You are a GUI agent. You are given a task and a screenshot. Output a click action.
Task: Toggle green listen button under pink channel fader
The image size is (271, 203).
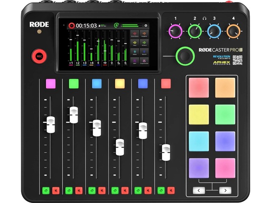pyautogui.click(x=46, y=191)
